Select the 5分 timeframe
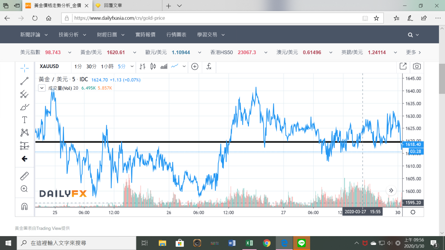Image resolution: width=445 pixels, height=250 pixels. pos(122,66)
